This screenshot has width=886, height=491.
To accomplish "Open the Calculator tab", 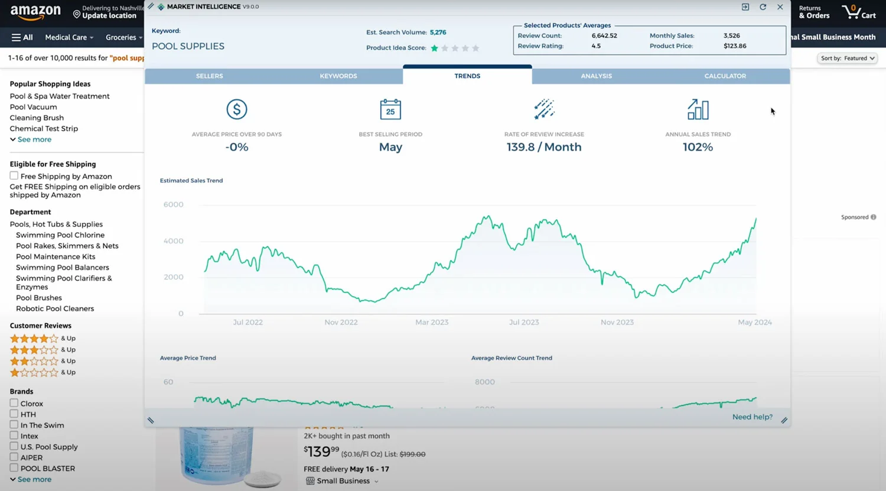I will click(725, 76).
